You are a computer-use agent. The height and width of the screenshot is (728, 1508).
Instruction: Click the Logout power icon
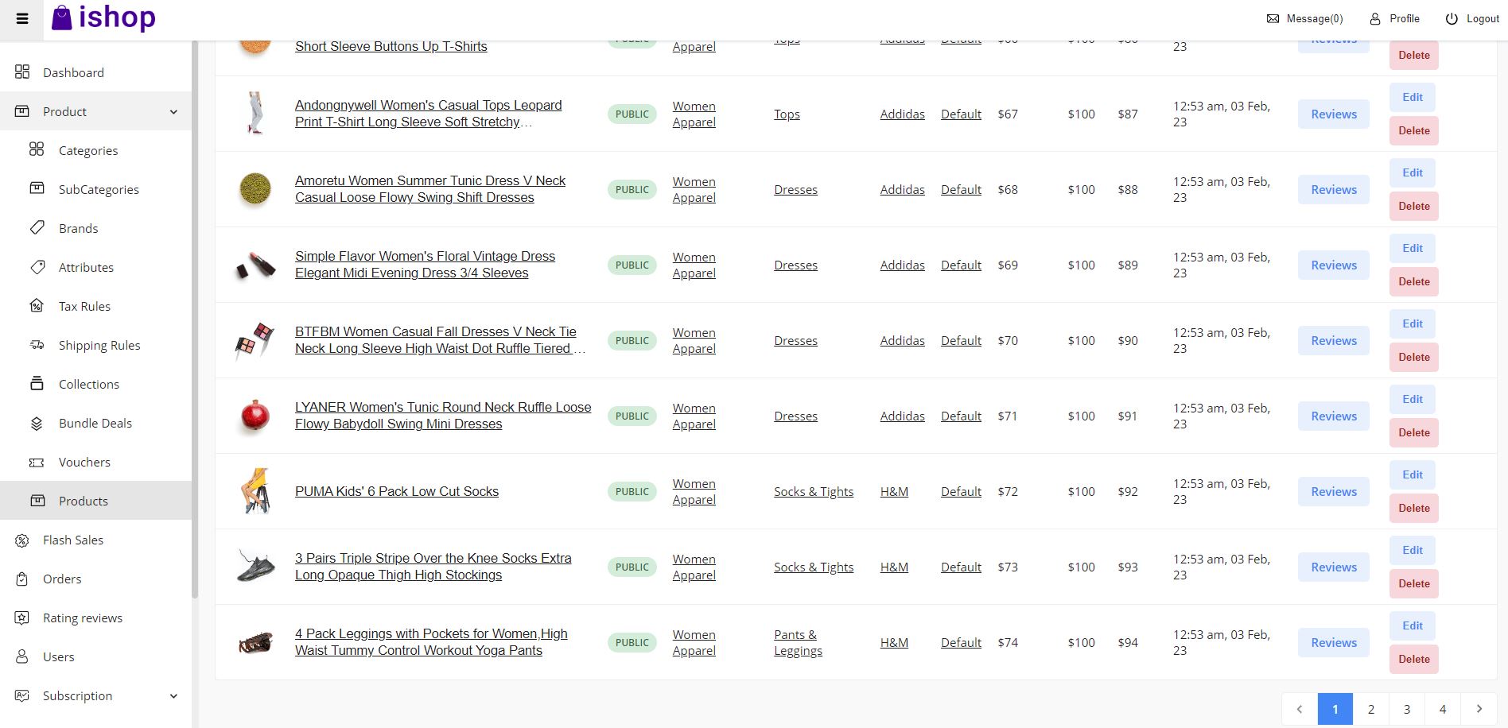point(1452,19)
